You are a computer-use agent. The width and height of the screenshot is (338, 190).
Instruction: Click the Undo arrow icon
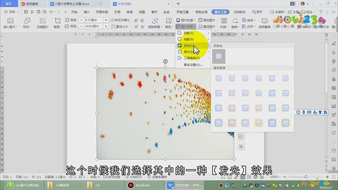point(51,12)
